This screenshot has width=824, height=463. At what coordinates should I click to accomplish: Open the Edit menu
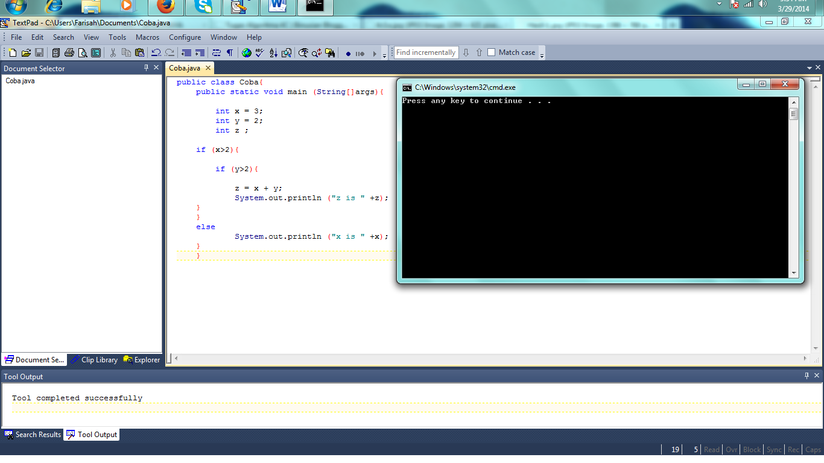[x=37, y=37]
